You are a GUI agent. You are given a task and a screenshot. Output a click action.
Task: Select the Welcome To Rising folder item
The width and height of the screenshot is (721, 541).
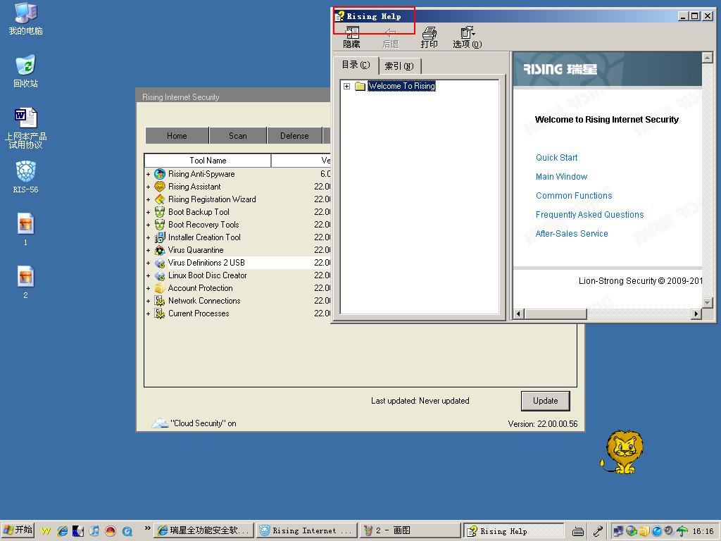(401, 86)
